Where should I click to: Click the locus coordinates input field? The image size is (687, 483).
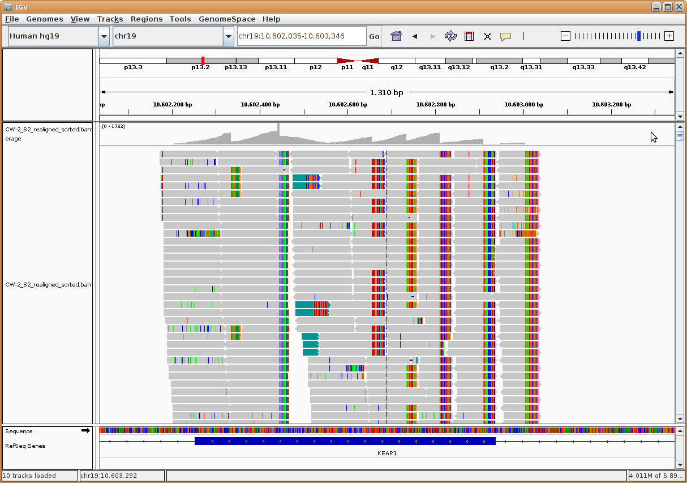pyautogui.click(x=301, y=36)
